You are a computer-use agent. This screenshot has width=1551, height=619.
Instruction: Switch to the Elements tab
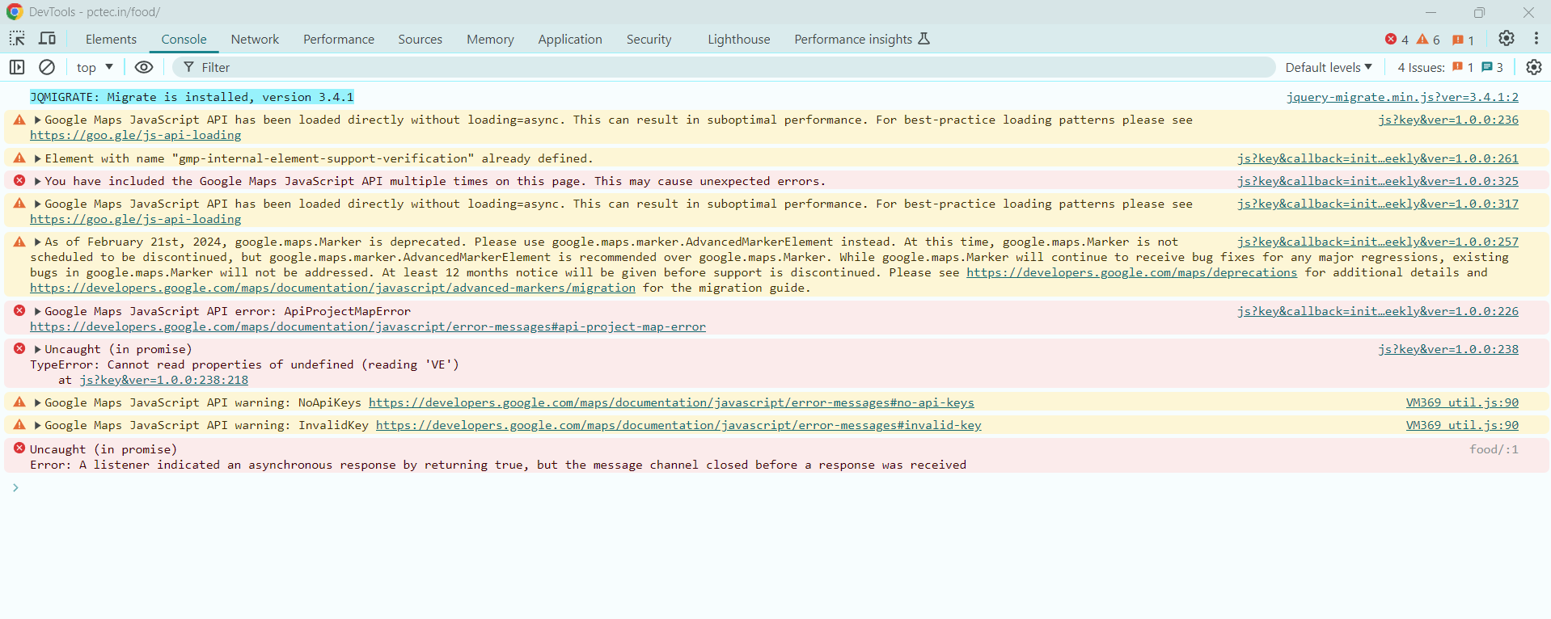tap(111, 39)
